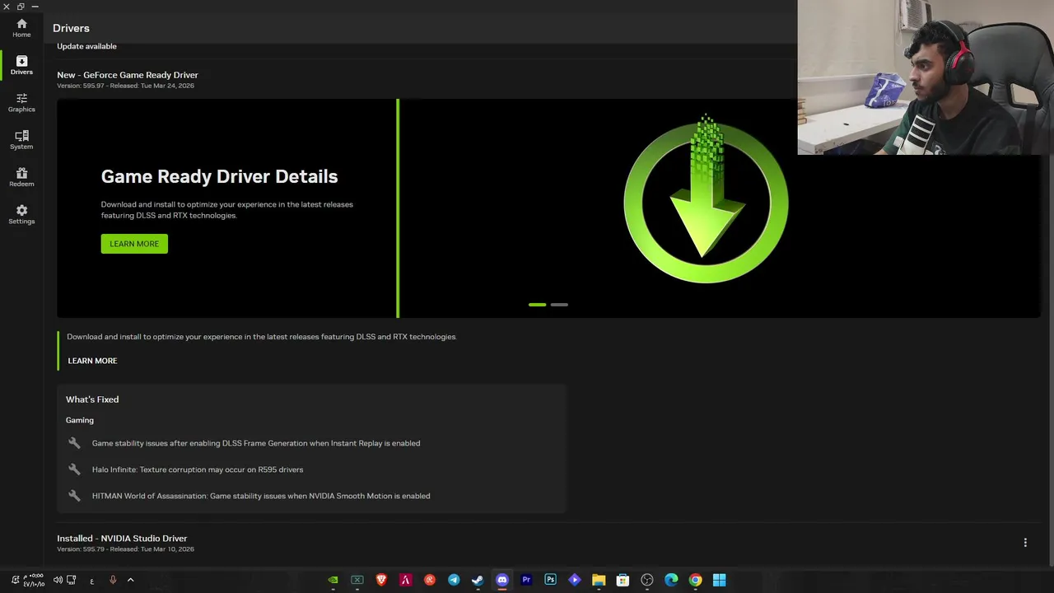This screenshot has height=593, width=1054.
Task: Click the red microphone tray icon
Action: (113, 580)
